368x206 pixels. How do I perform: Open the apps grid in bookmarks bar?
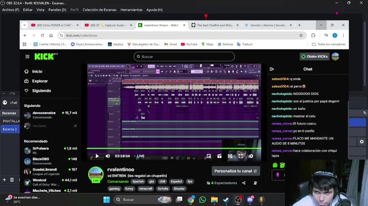click(24, 44)
